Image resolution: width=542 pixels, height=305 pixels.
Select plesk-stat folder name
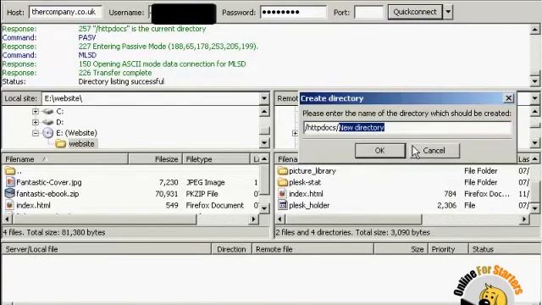pyautogui.click(x=305, y=182)
